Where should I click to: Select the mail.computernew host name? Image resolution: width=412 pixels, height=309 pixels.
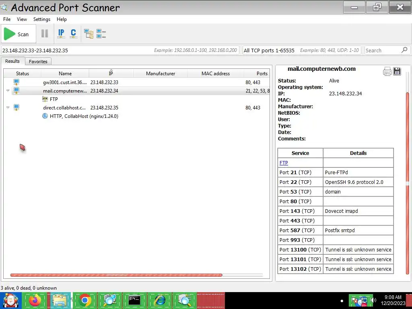click(65, 91)
